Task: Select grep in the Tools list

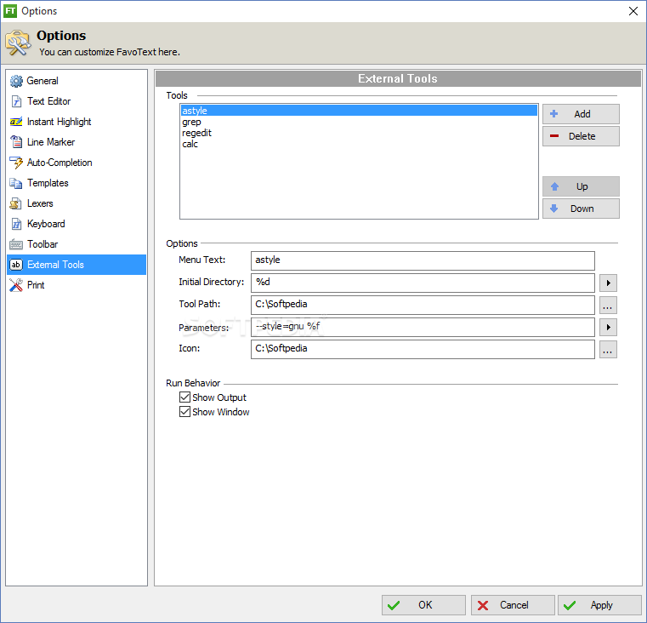Action: [359, 122]
